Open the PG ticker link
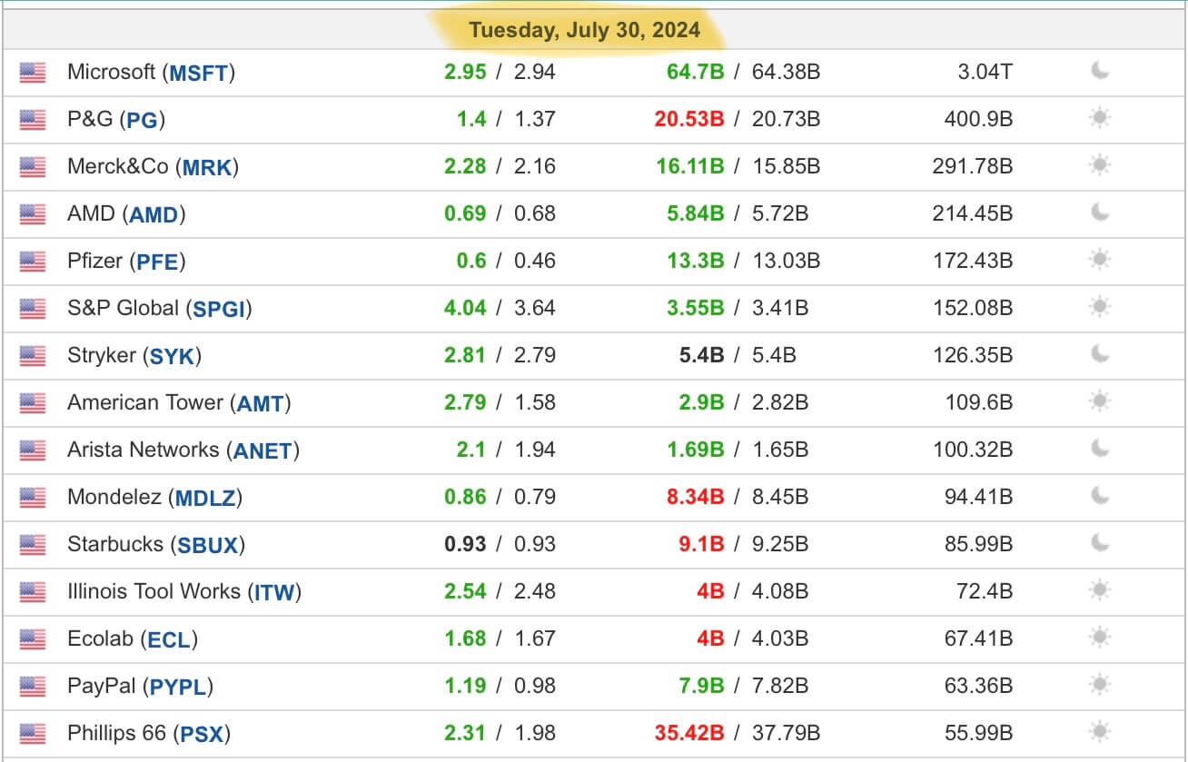Screen dimensions: 1188x762 [143, 120]
